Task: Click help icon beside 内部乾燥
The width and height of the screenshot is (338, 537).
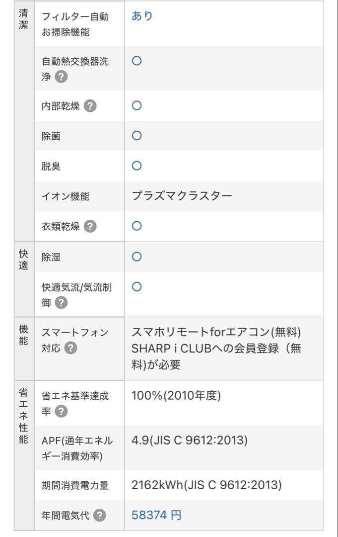Action: 90,106
